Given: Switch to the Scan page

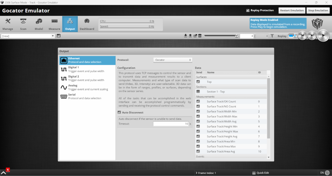Looking at the screenshot, I should (x=23, y=24).
